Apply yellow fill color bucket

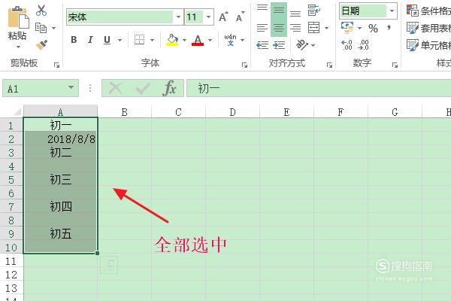click(x=172, y=40)
